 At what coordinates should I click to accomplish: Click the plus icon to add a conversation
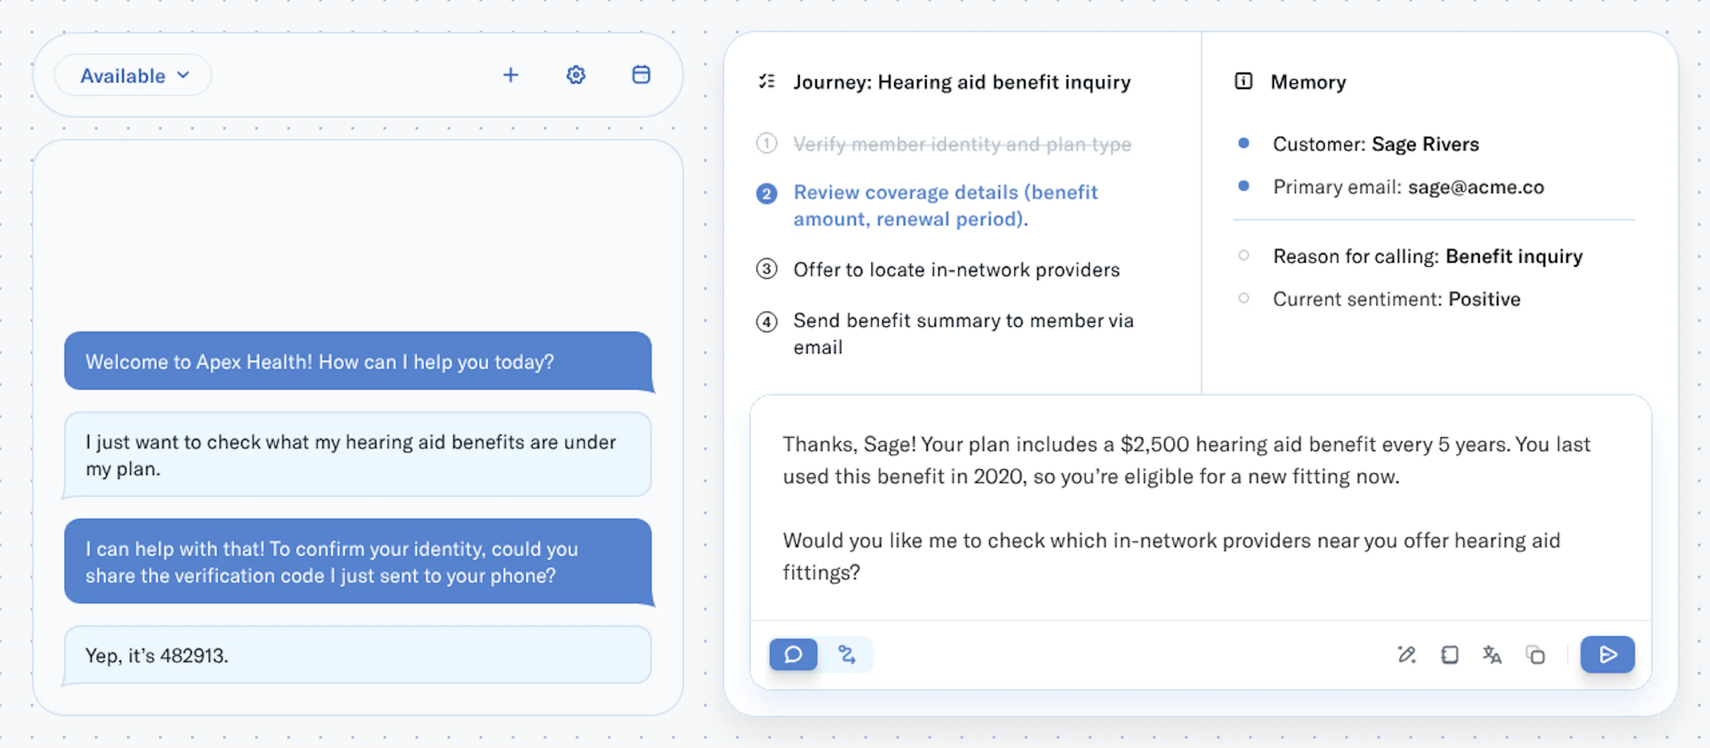[510, 75]
